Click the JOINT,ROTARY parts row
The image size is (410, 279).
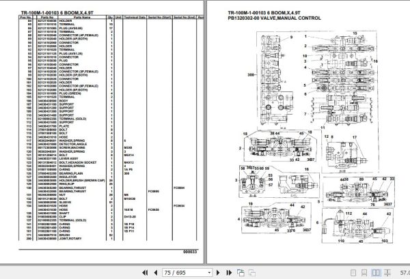[x=70, y=239]
